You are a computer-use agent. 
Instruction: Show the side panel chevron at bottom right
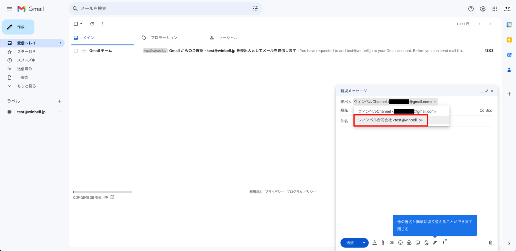pos(509,243)
